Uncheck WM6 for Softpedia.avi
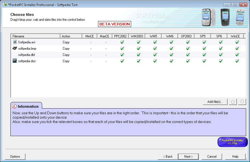This screenshot has width=250, height=162. (x=171, y=42)
